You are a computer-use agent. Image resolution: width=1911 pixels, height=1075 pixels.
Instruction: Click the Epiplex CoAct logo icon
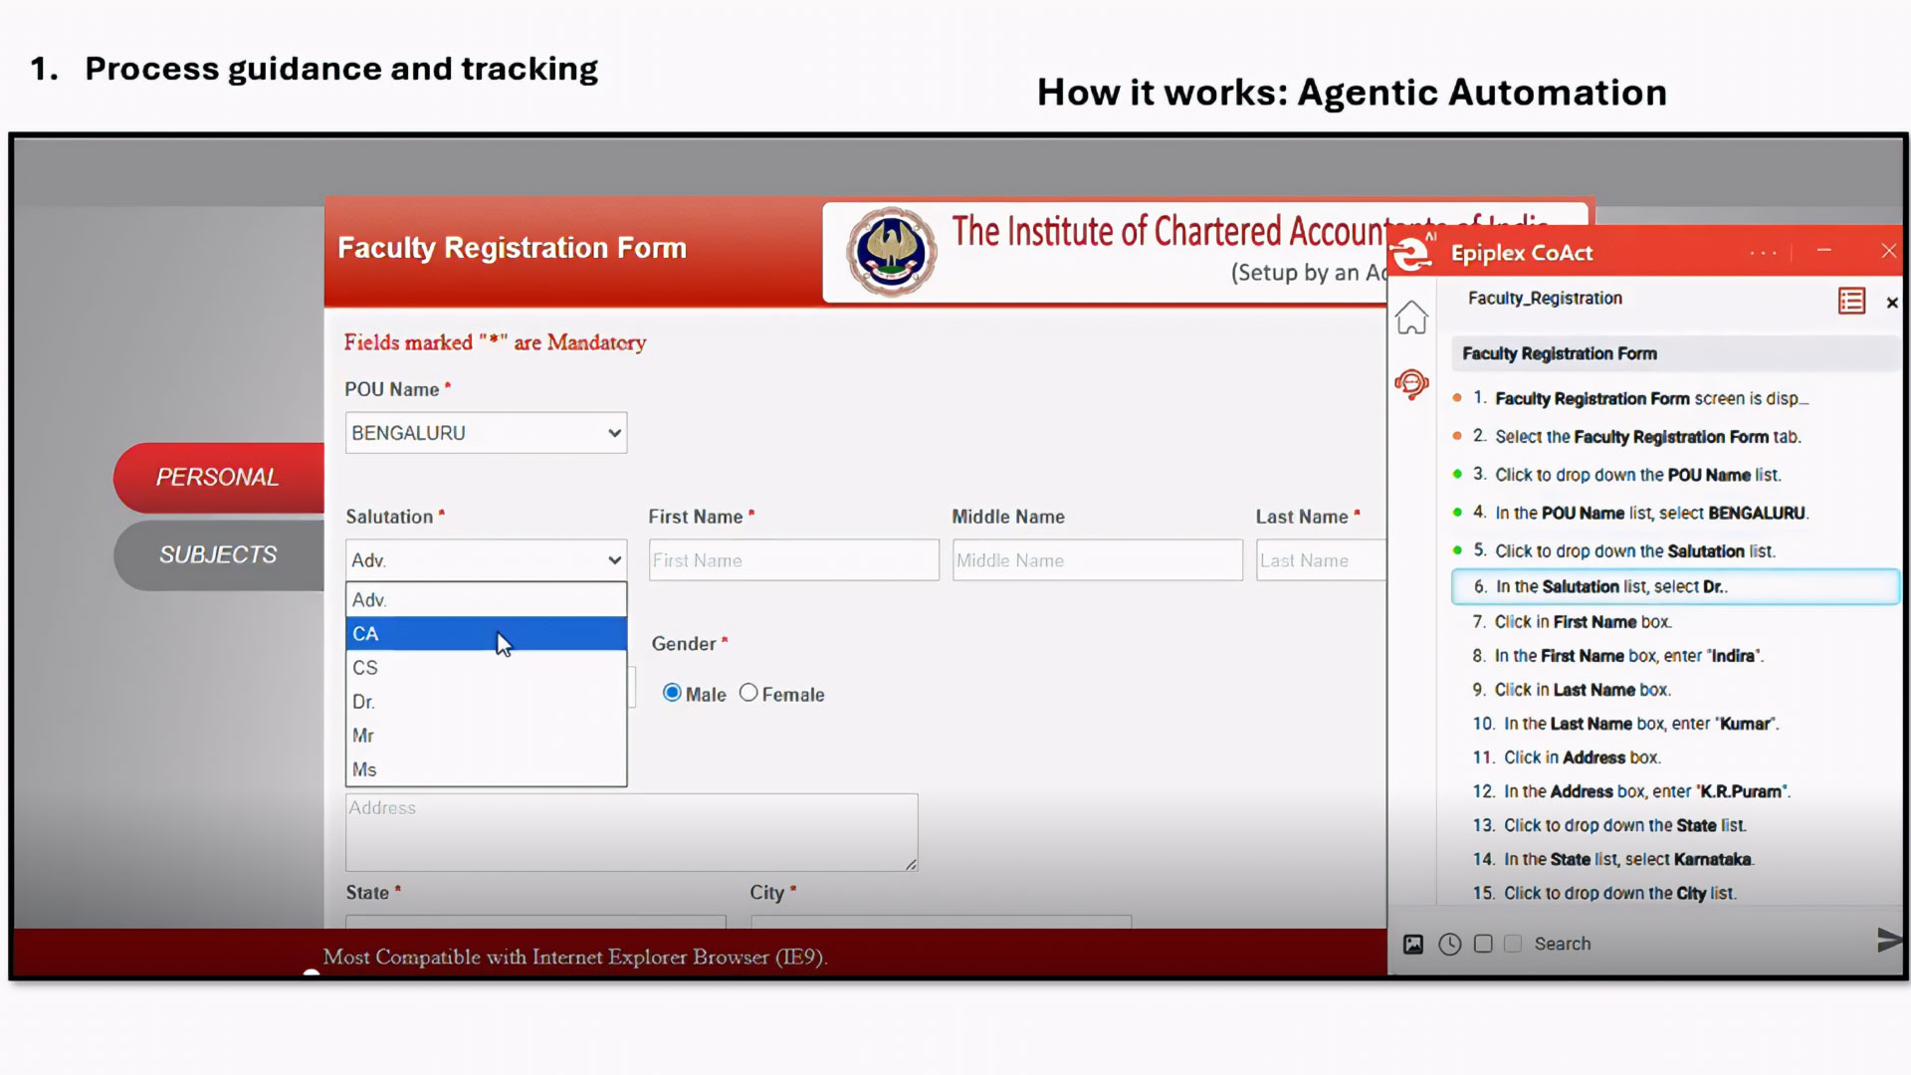[1412, 253]
